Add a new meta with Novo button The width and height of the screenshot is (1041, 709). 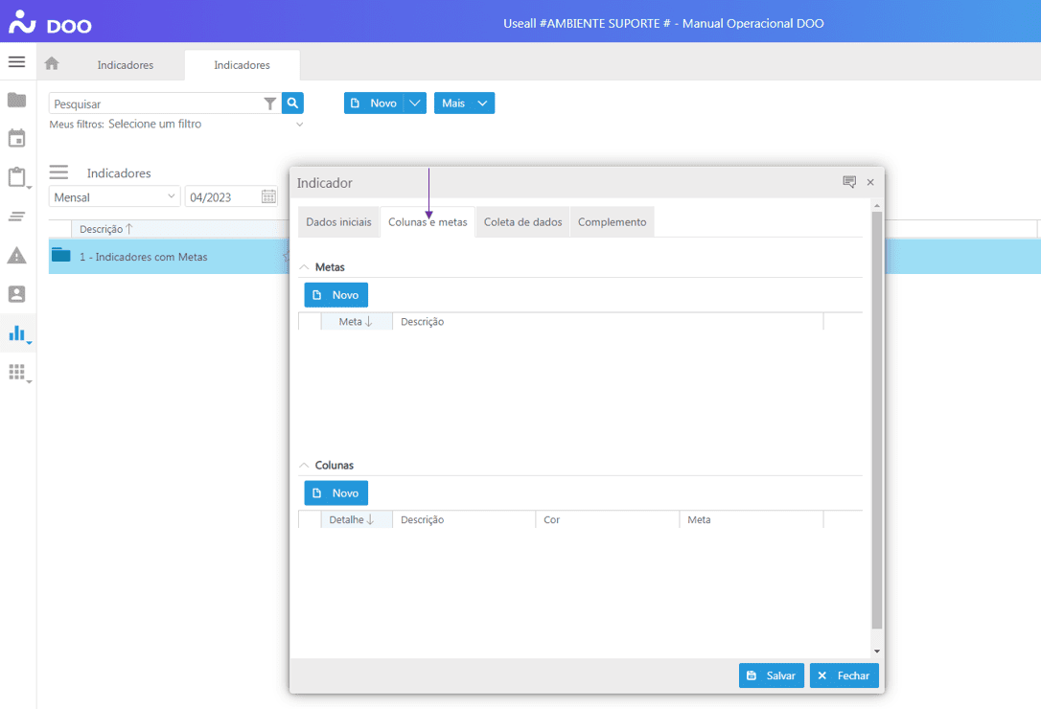[x=335, y=295]
